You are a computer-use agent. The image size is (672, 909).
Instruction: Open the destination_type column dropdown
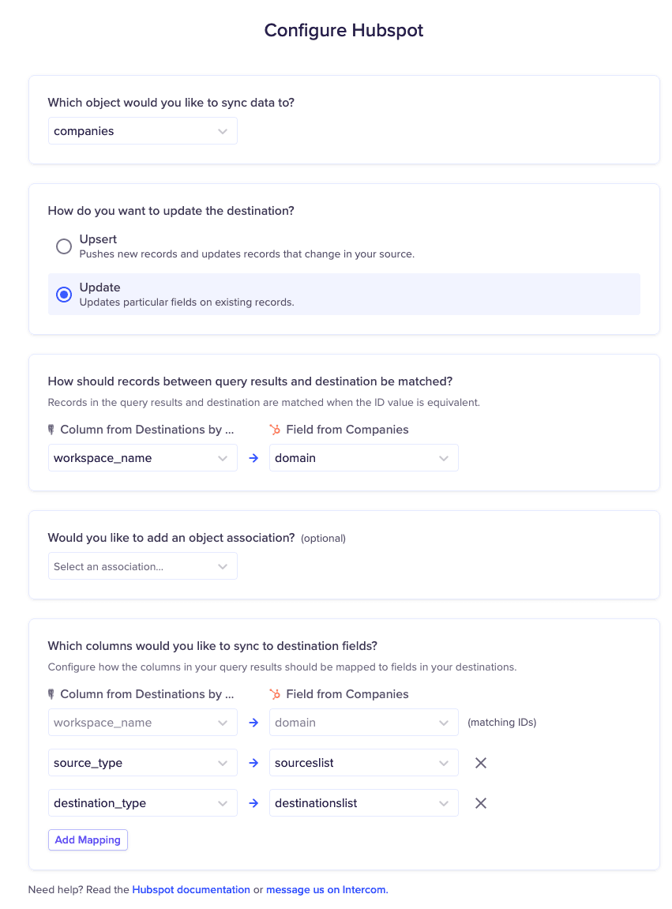(x=142, y=803)
